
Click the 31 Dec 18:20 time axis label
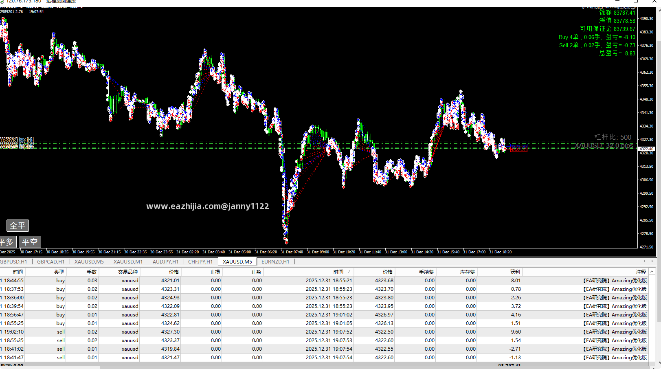coord(500,252)
